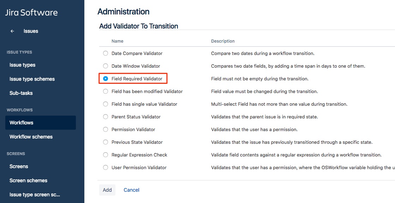Click the Cancel link
395x203 pixels.
coord(131,190)
